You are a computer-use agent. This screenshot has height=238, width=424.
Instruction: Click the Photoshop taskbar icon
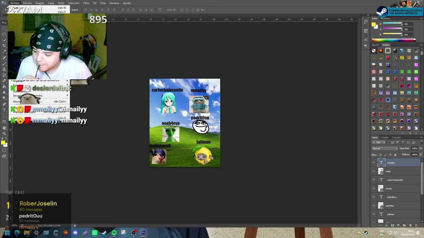point(143,233)
